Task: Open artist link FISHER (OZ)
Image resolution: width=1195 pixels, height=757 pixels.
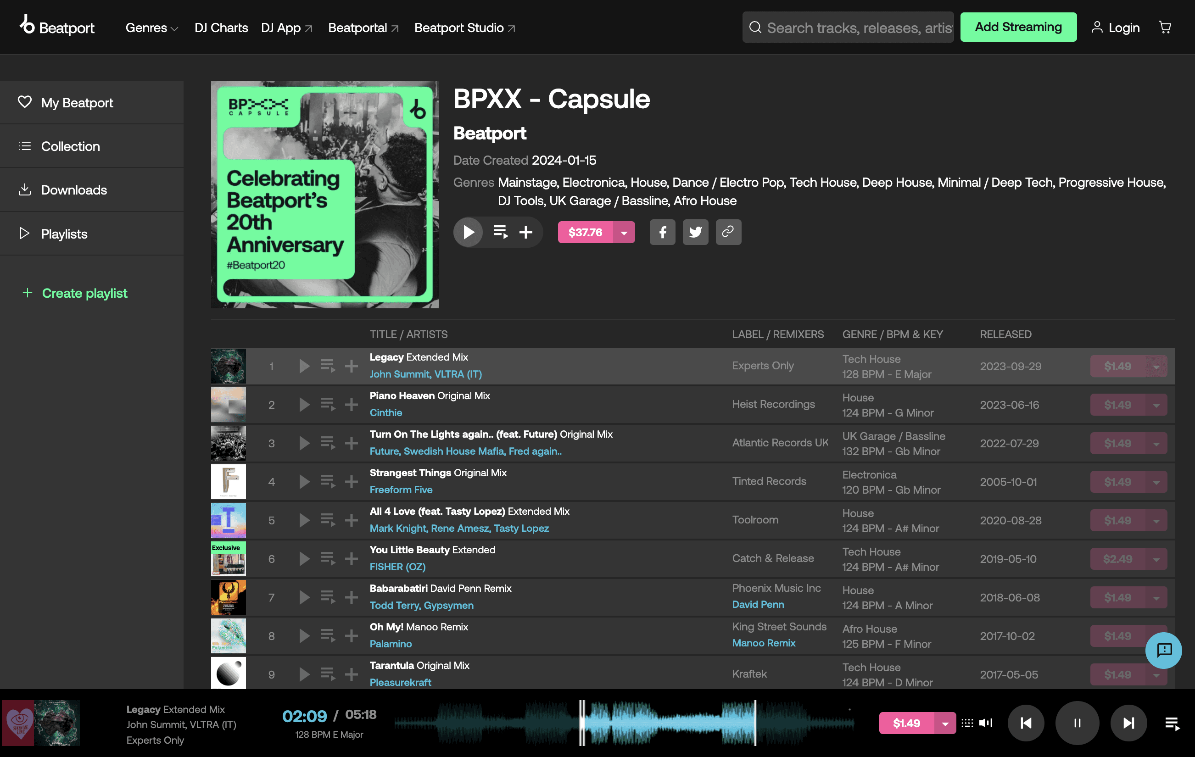Action: (397, 567)
